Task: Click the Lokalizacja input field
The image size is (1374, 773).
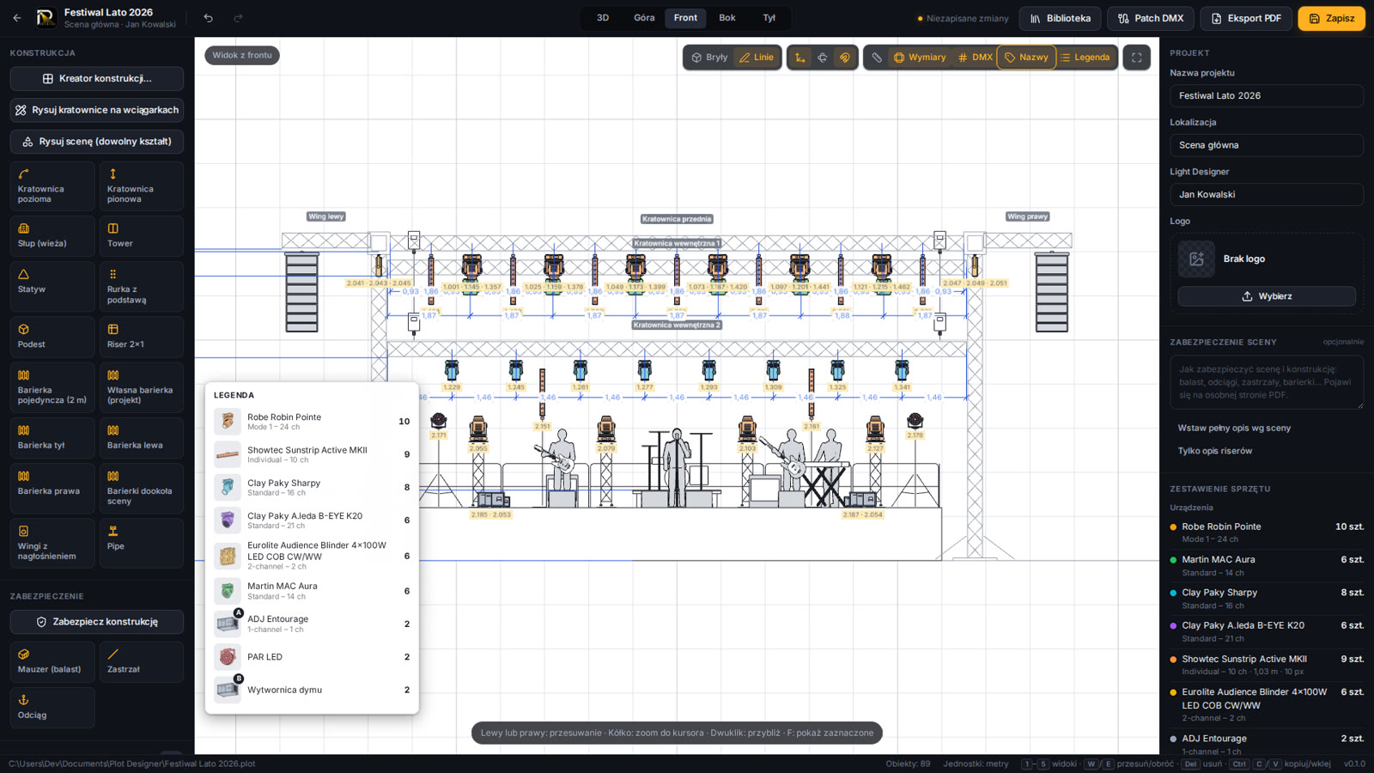Action: [1267, 145]
